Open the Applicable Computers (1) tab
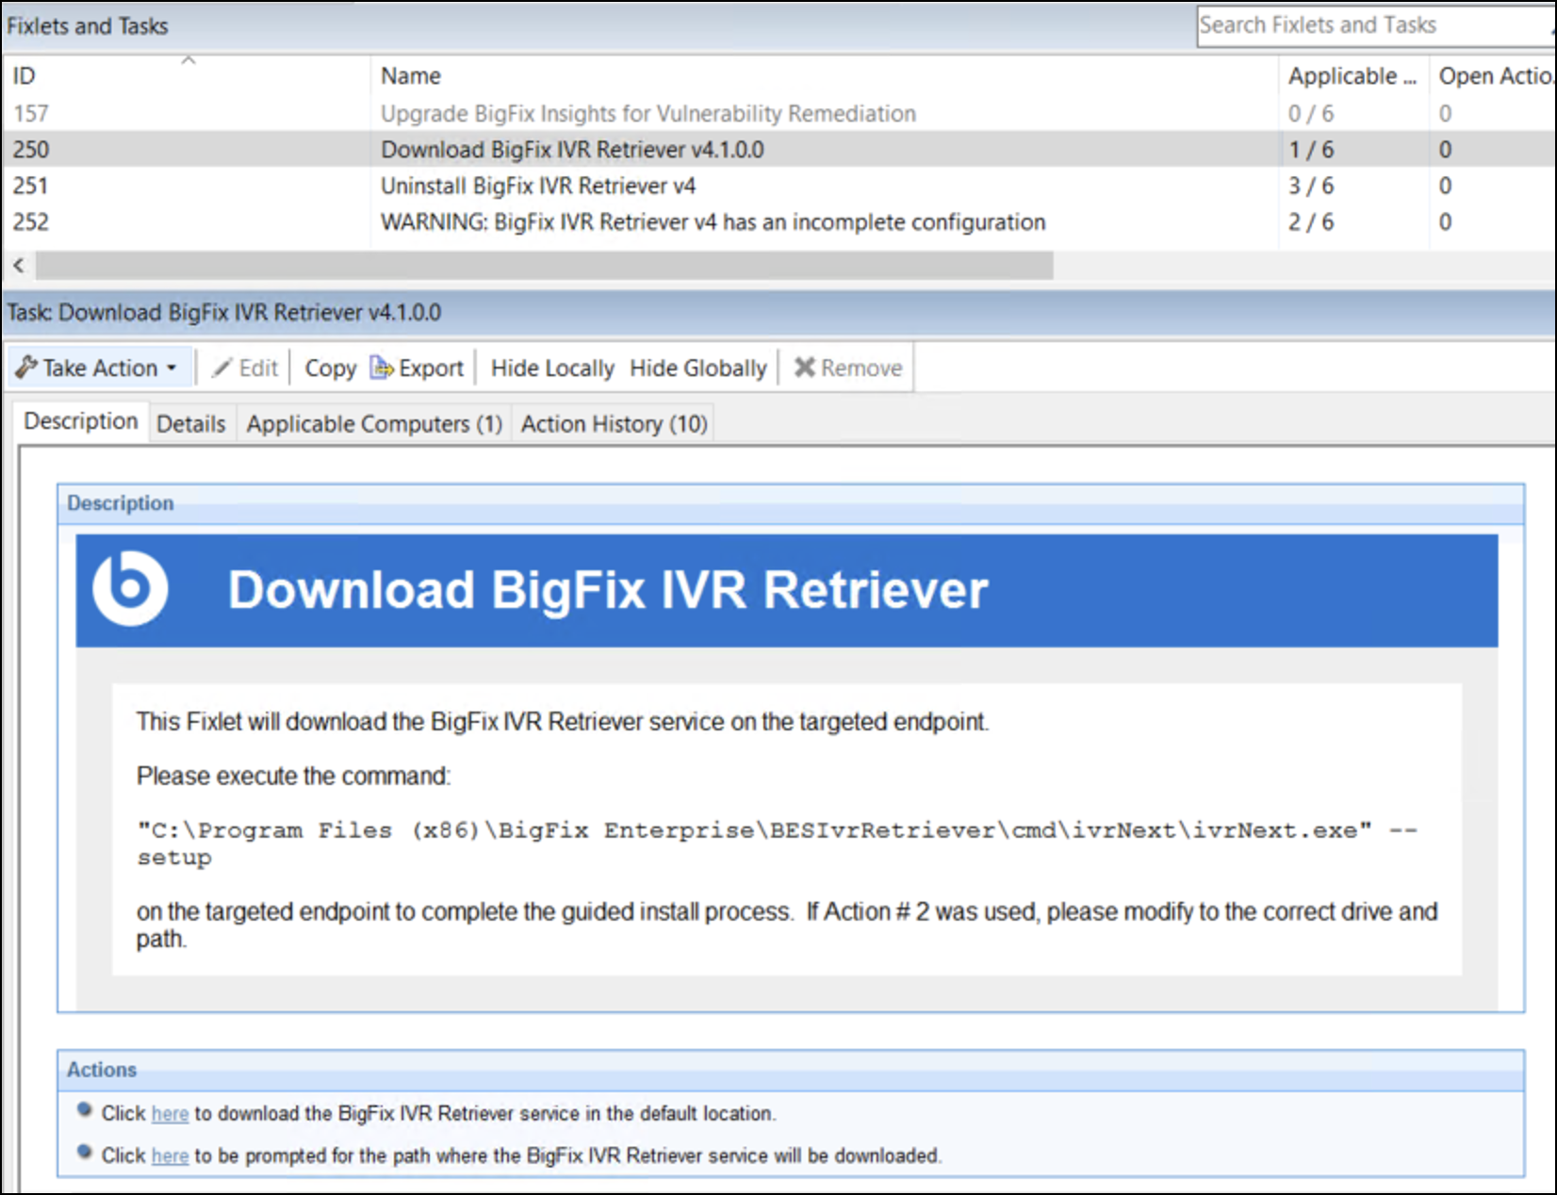 click(374, 424)
